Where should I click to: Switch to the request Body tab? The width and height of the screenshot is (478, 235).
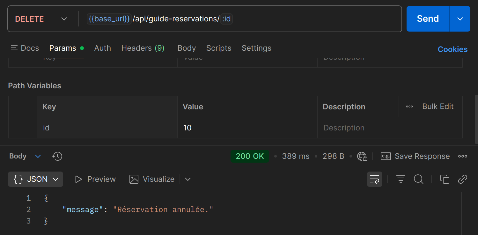tap(187, 48)
